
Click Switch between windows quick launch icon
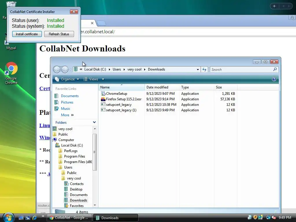[x=28, y=218]
